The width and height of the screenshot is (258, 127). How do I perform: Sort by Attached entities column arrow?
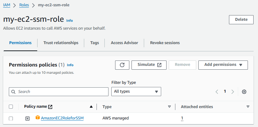point(248,107)
